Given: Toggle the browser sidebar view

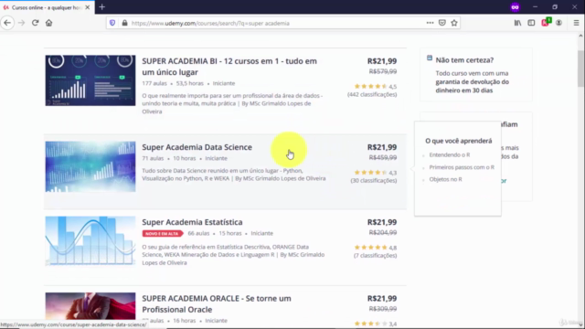Looking at the screenshot, I should (x=531, y=23).
